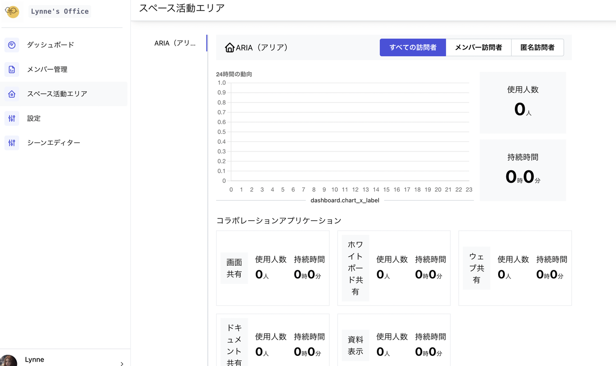Viewport: 616px width, 366px height.
Task: Click the space activity house icon
Action: tap(12, 94)
